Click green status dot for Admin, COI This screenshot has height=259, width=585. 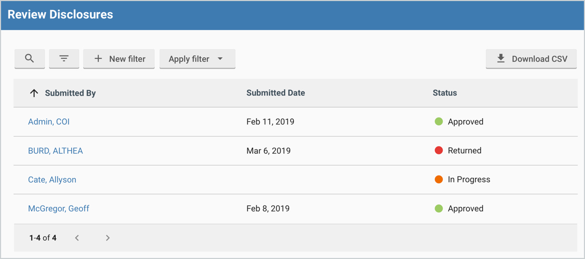[x=439, y=121]
